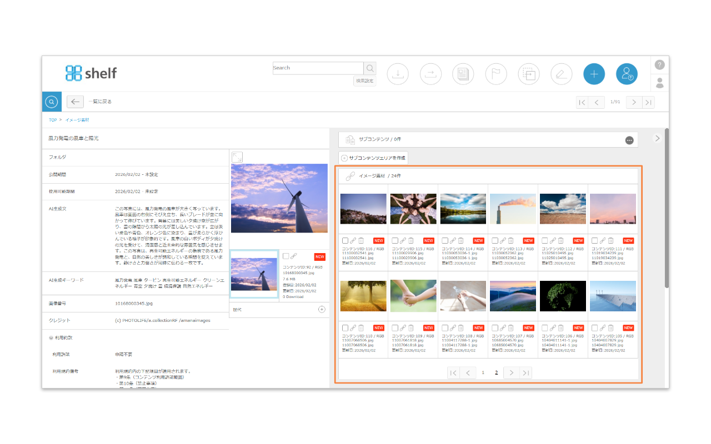711x444 pixels.
Task: Open the サブコンテンツ three-dot options menu
Action: (x=629, y=140)
